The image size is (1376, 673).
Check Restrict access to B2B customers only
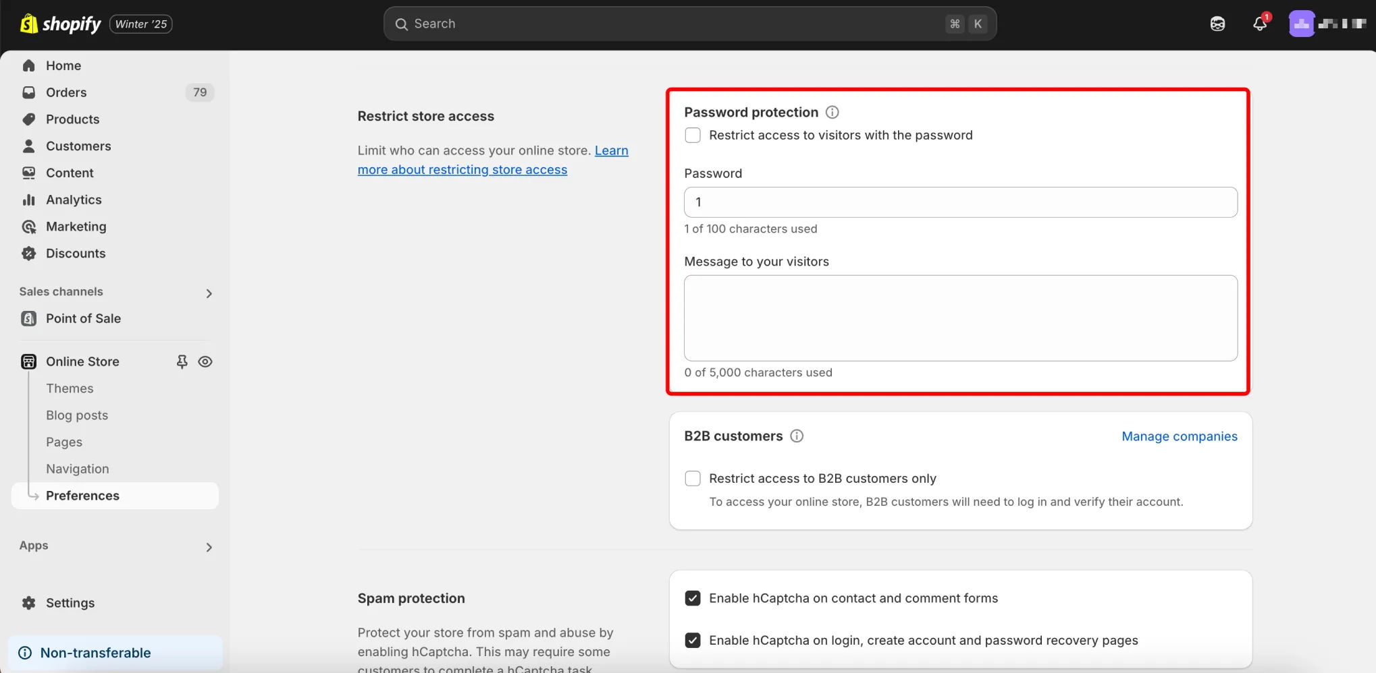(x=693, y=478)
